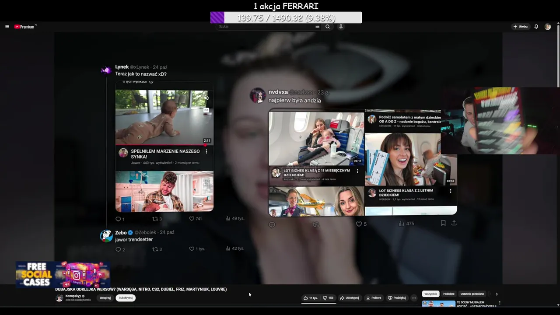Click the Subskrybuj button
Screen dimensions: 560x315
(x=126, y=298)
